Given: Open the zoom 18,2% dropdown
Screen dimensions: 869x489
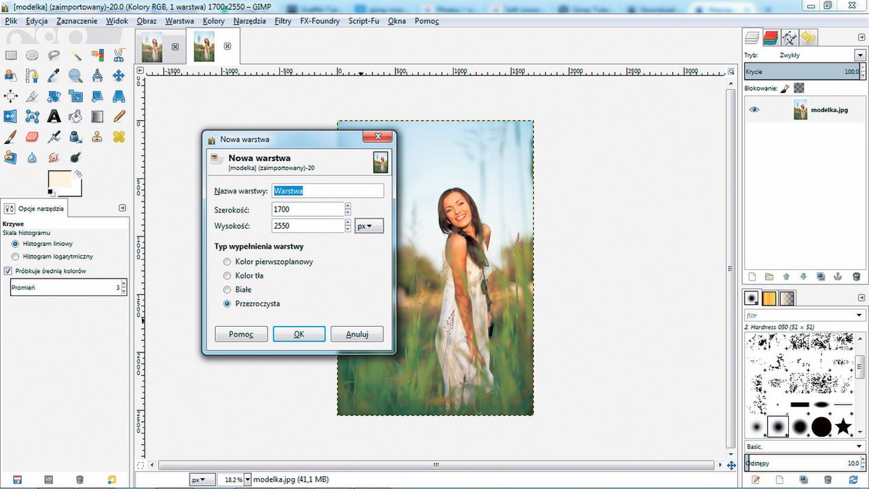Looking at the screenshot, I should 247,479.
